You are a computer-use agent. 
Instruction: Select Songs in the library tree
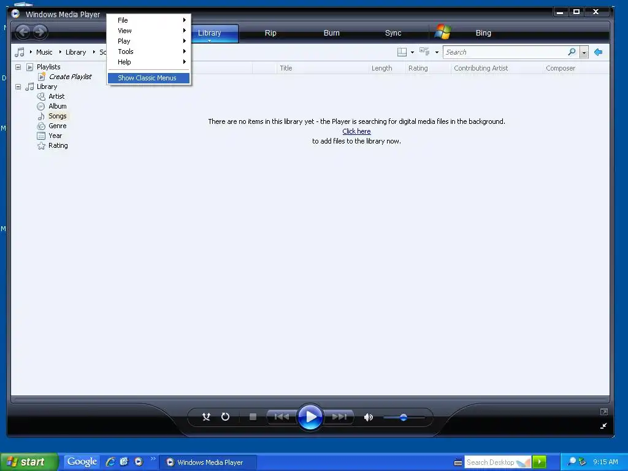[58, 116]
